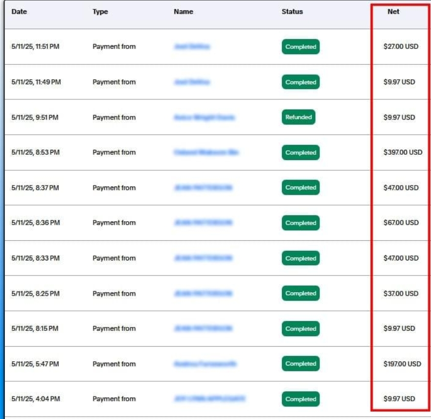Click the Net column header
431x419 pixels.
[x=393, y=12]
